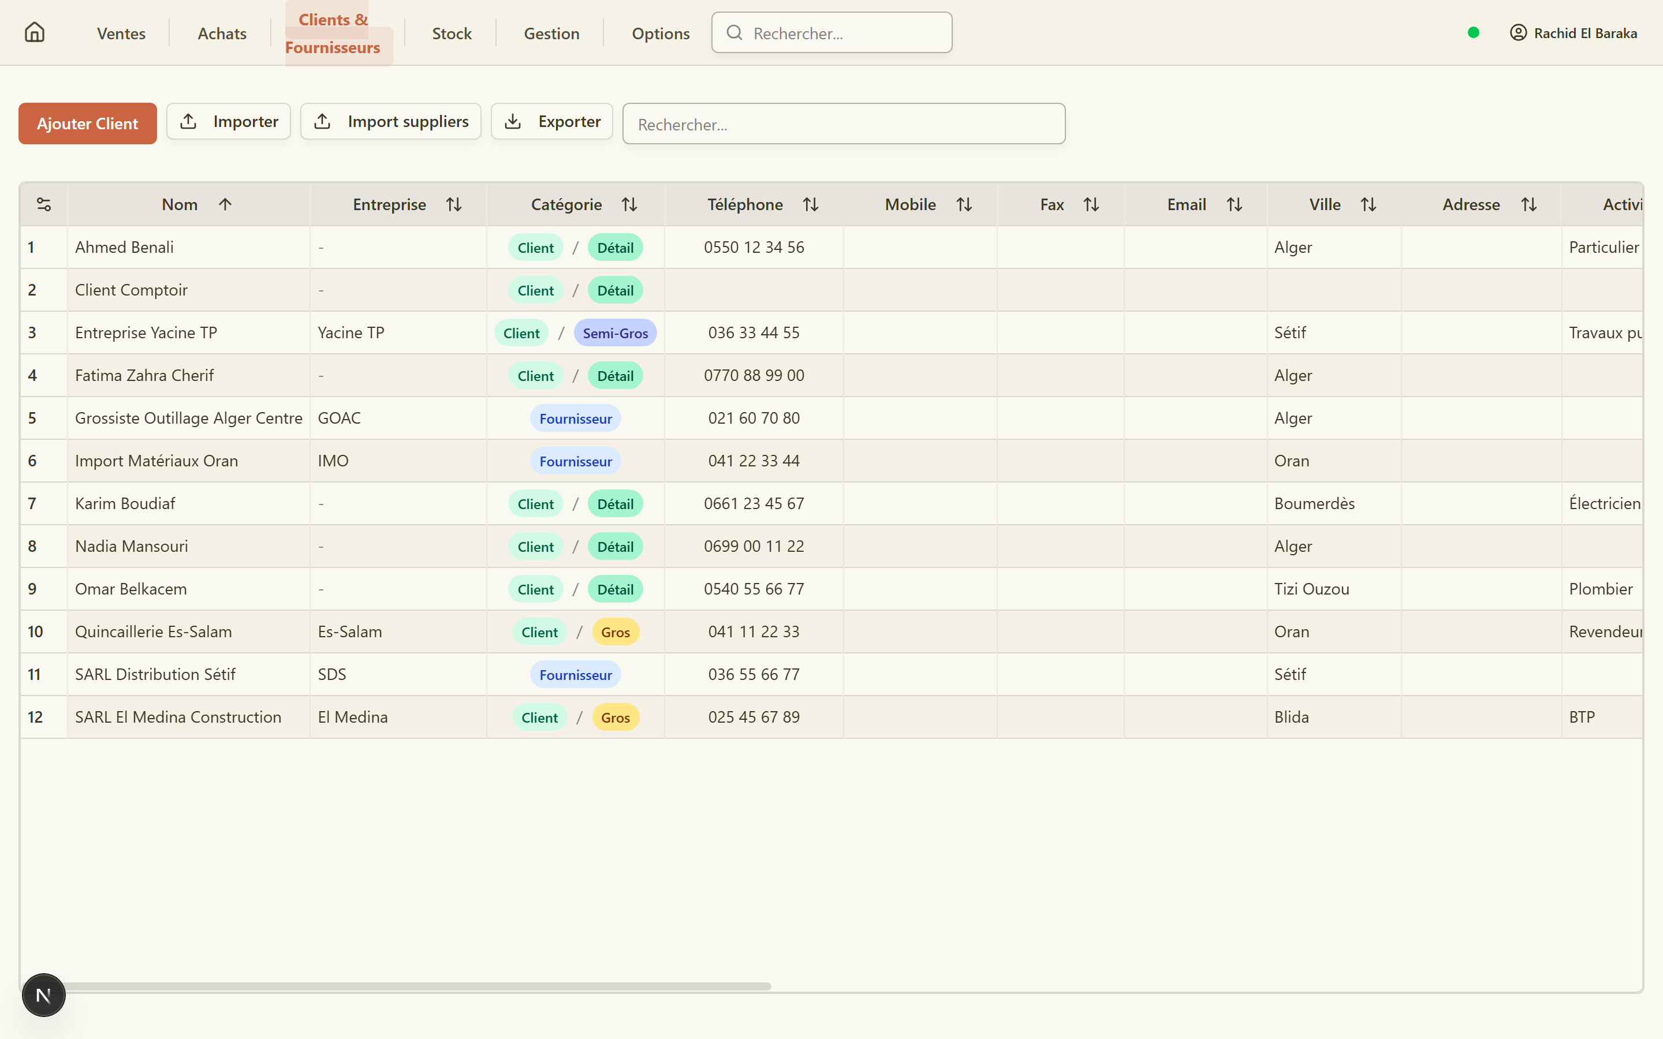Open the Gestion menu
The height and width of the screenshot is (1039, 1663).
click(551, 33)
